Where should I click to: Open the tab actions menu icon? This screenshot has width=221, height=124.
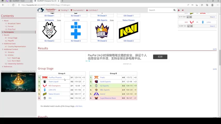coord(3,1)
